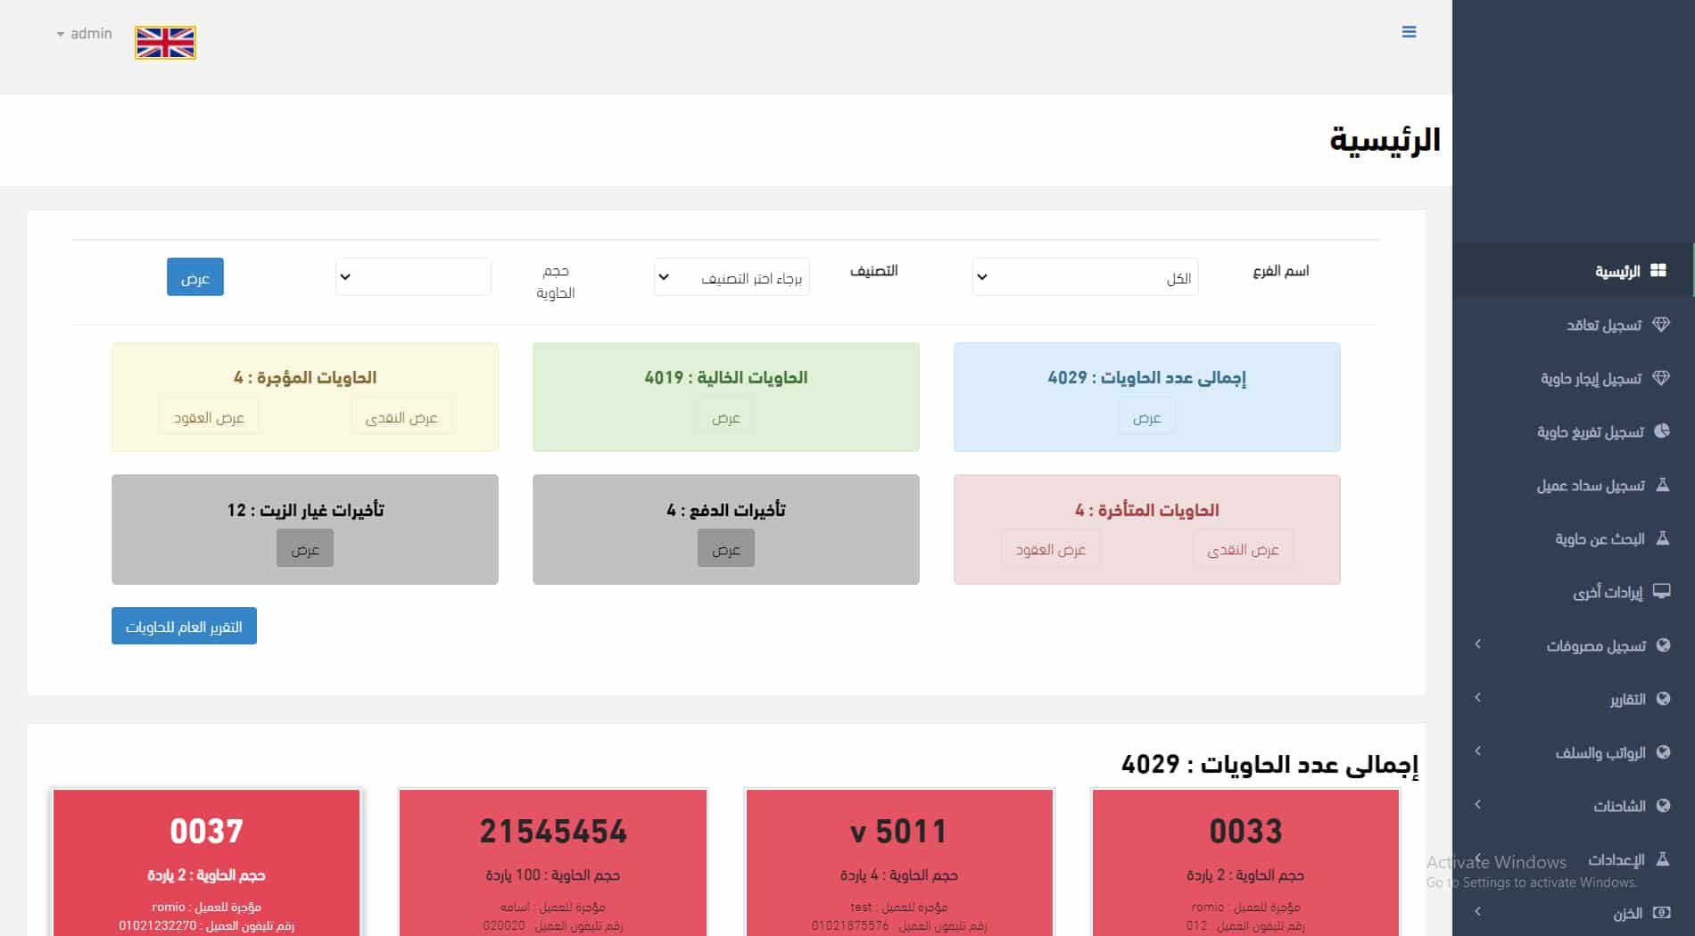Click the UK flag language icon
The width and height of the screenshot is (1695, 936).
165,42
